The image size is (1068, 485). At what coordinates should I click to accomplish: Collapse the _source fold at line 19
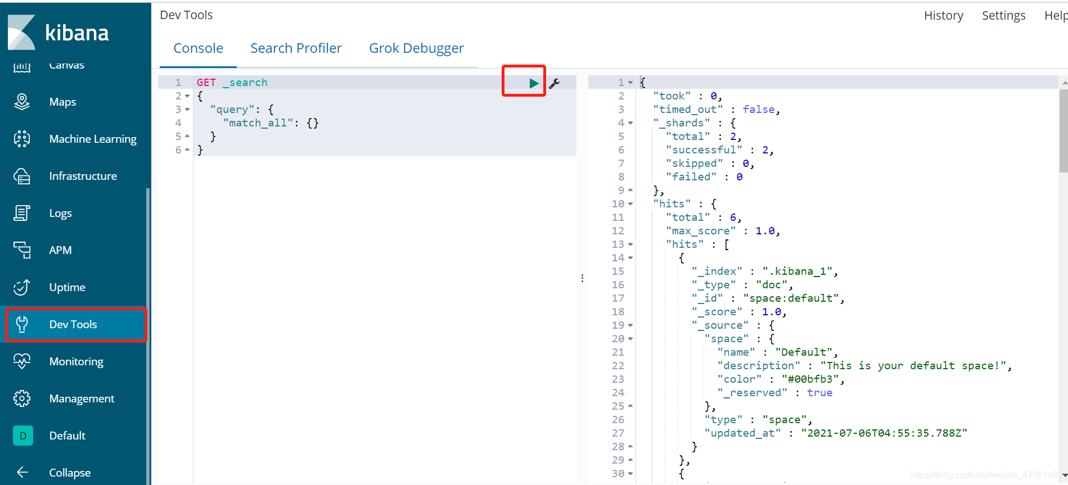coord(630,325)
